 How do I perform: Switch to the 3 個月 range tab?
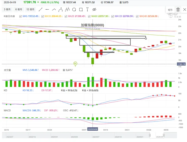pos(7,9)
